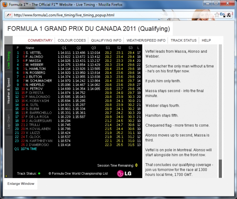Viewport: 237px width, 199px height.
Task: Close the Firefox window
Action: click(x=228, y=3)
